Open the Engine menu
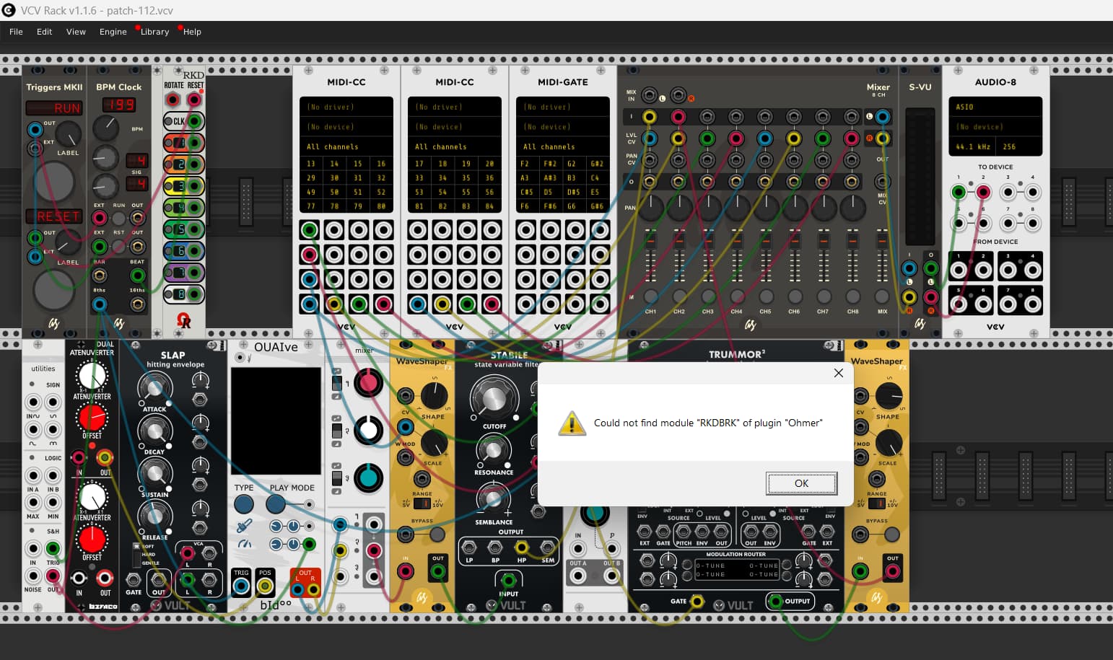This screenshot has width=1113, height=660. point(113,32)
